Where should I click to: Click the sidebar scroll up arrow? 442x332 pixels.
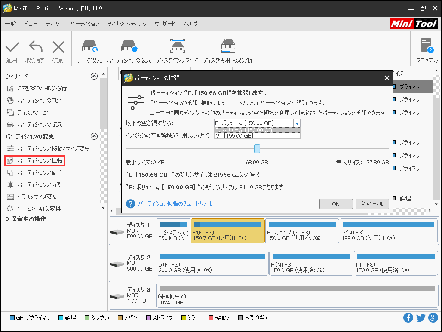click(104, 74)
